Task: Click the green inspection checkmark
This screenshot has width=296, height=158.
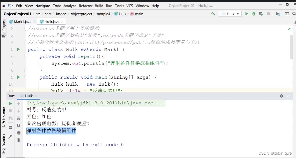Action: coord(289,29)
